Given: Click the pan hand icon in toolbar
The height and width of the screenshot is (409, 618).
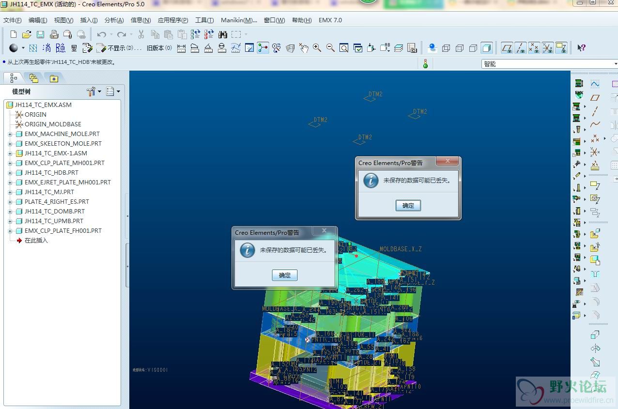Looking at the screenshot, I should pyautogui.click(x=304, y=48).
